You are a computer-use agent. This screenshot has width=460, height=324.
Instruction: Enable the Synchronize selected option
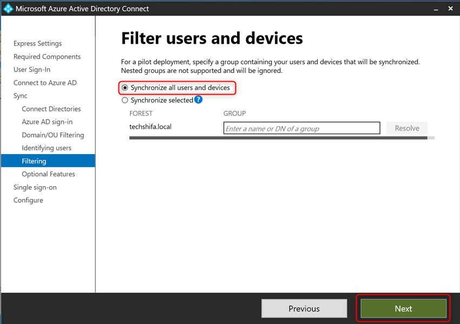pyautogui.click(x=125, y=100)
